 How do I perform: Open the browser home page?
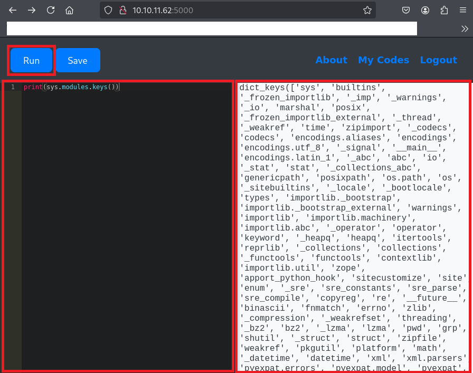coord(70,10)
